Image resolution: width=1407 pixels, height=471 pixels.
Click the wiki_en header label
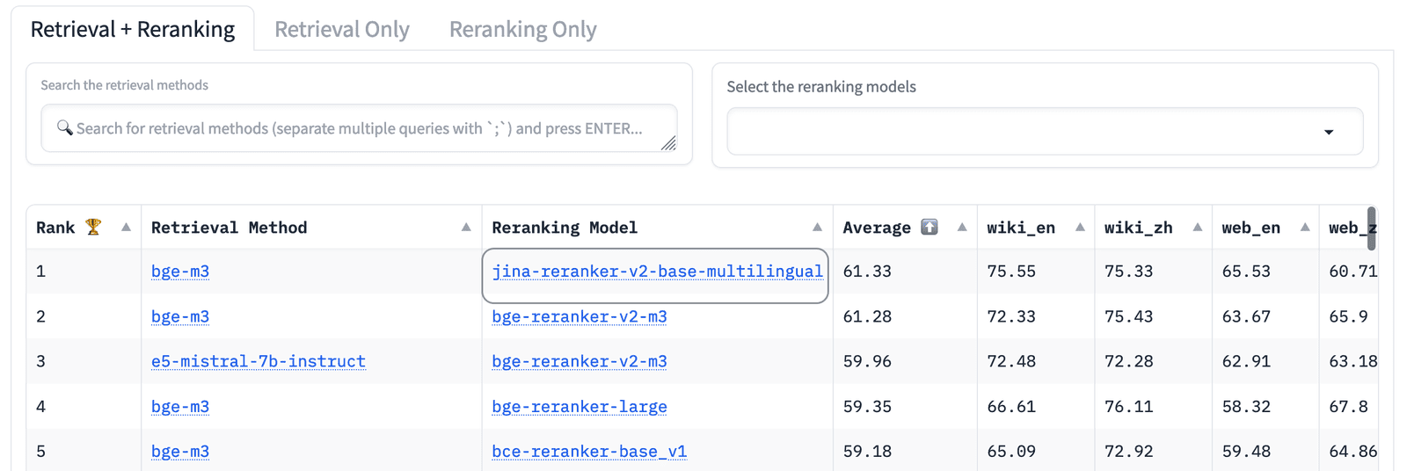[x=1021, y=228]
